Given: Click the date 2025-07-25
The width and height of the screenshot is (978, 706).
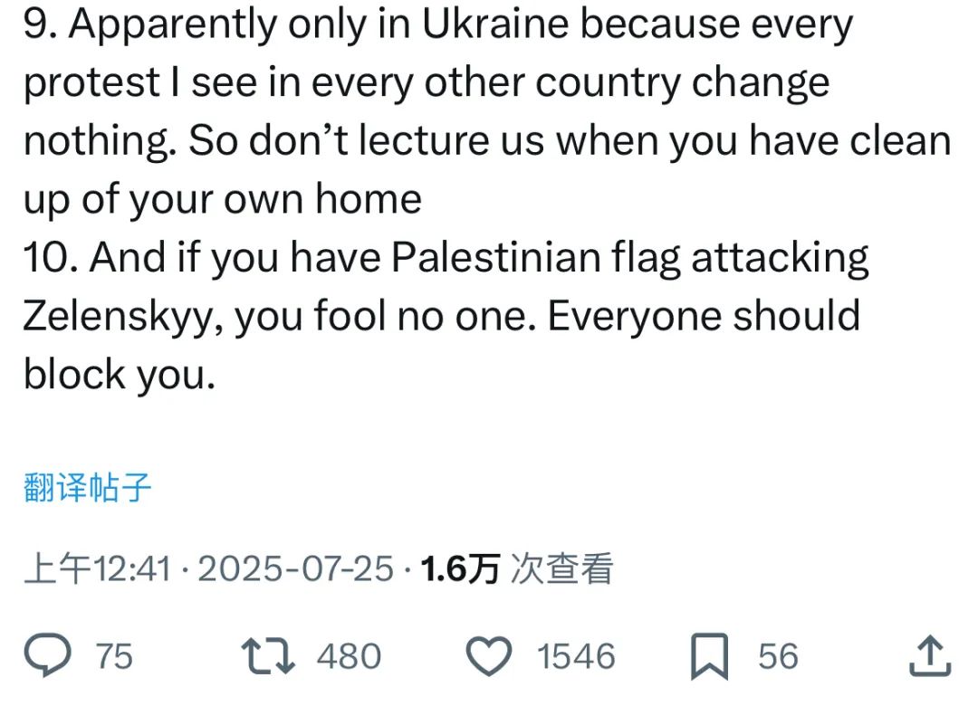Looking at the screenshot, I should click(x=295, y=568).
